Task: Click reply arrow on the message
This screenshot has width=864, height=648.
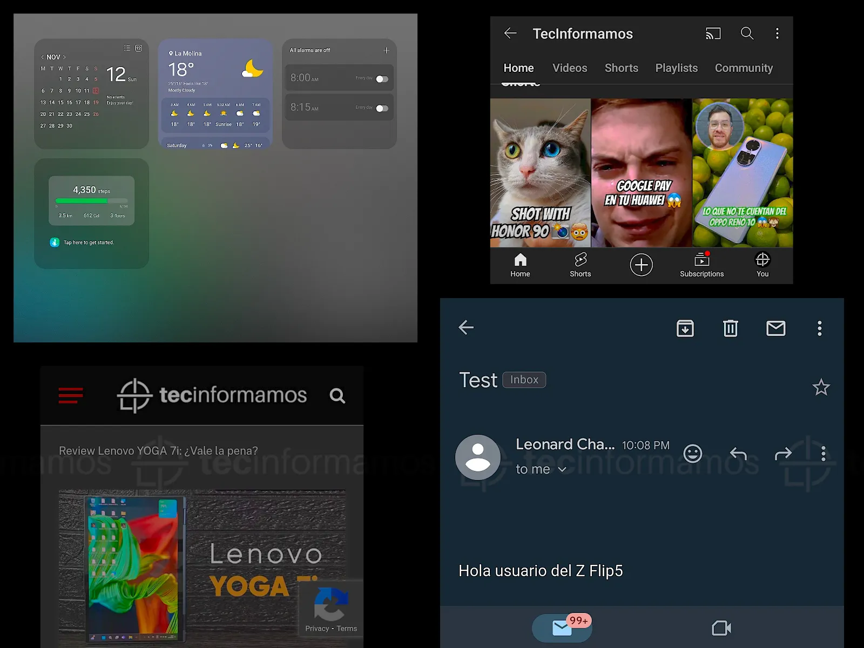Action: click(738, 454)
